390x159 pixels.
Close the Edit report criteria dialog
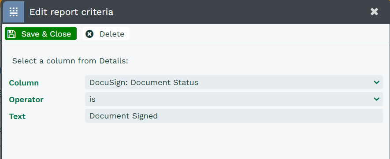[x=374, y=12]
